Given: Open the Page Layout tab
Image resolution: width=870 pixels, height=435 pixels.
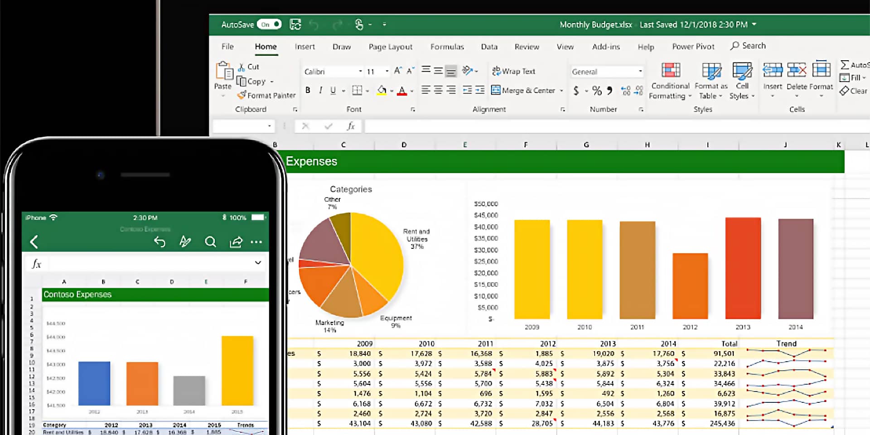Looking at the screenshot, I should (391, 47).
